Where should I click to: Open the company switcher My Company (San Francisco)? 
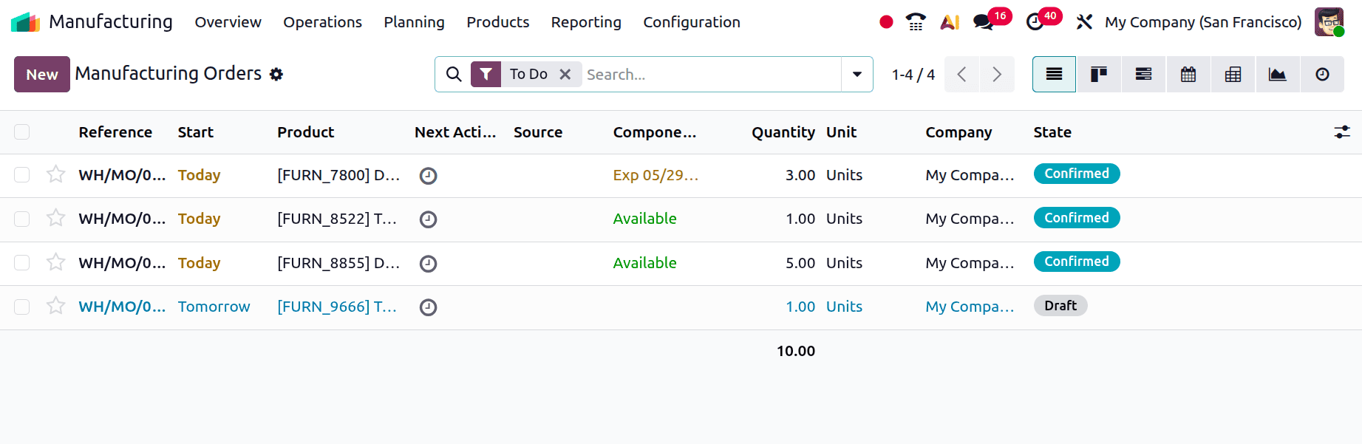(x=1203, y=22)
